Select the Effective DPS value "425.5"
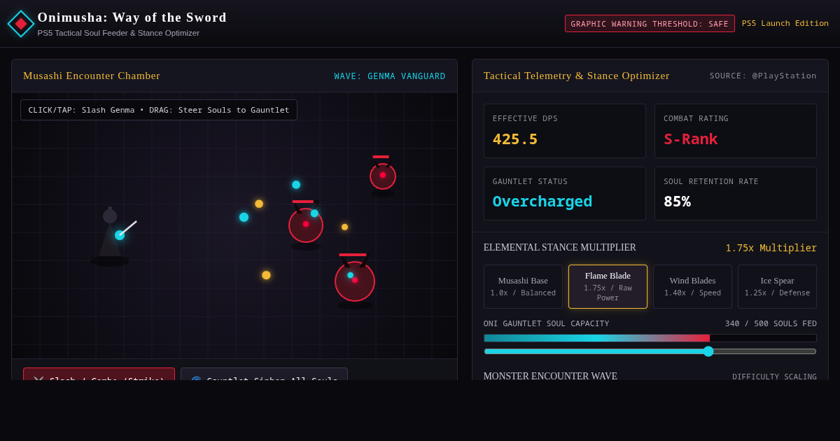The image size is (840, 441). 515,139
